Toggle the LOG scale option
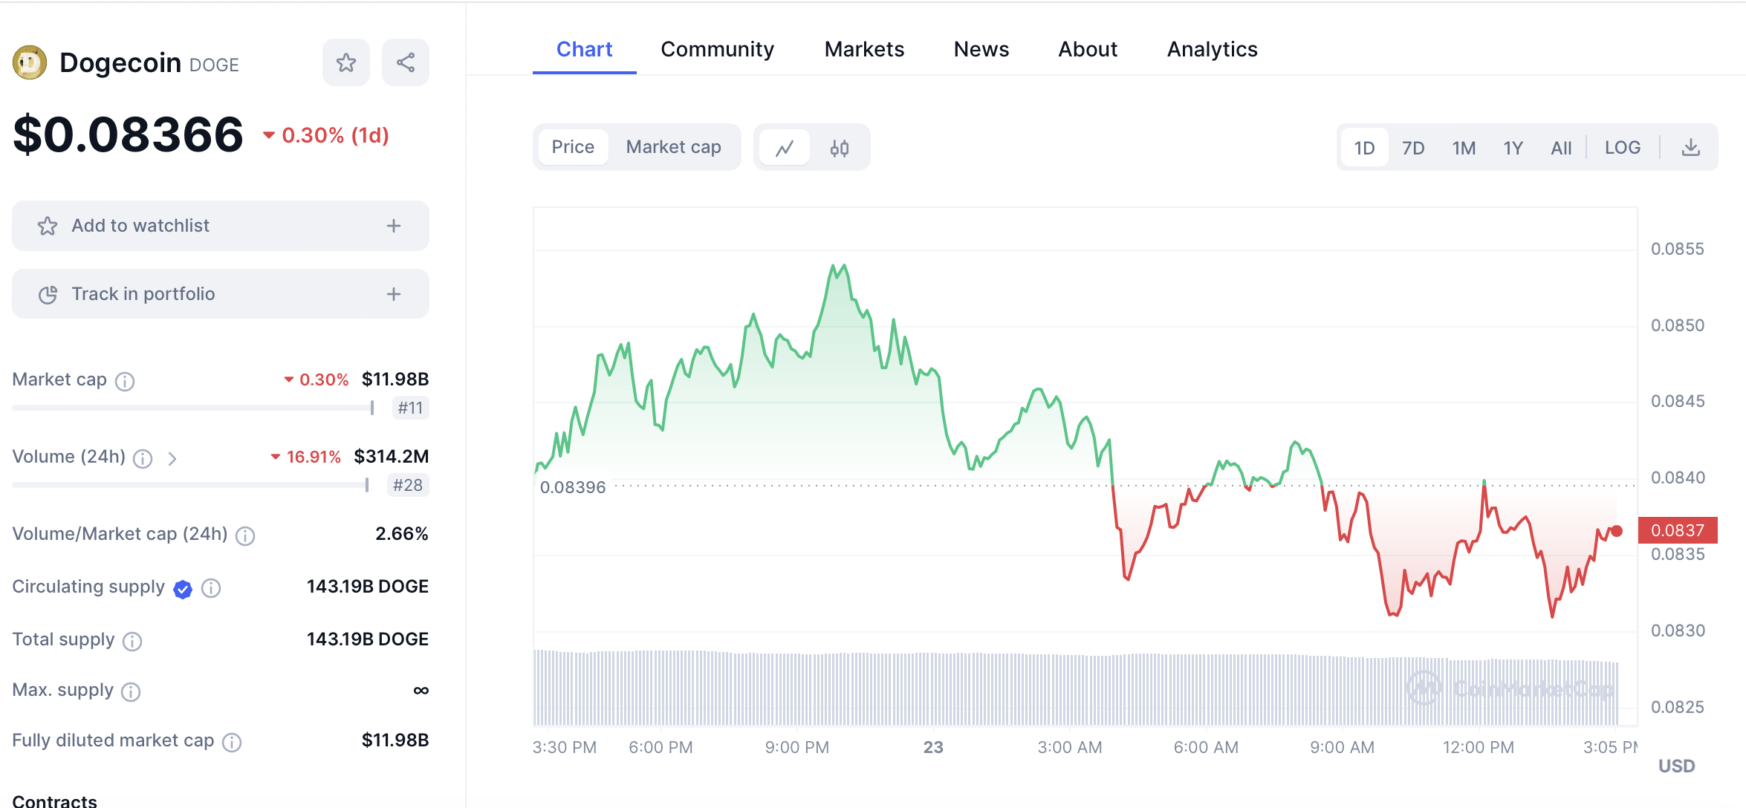Screen dimensions: 1746x808 (x=1622, y=147)
